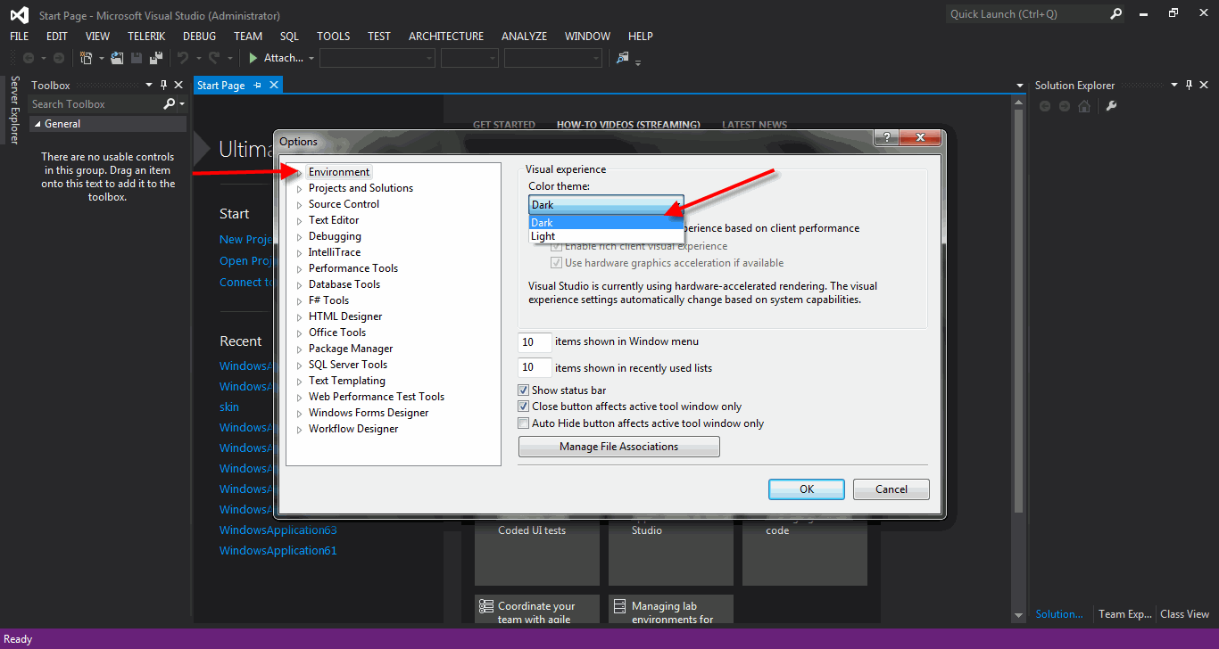
Task: Open the Server Explorer side tab
Action: 14,110
